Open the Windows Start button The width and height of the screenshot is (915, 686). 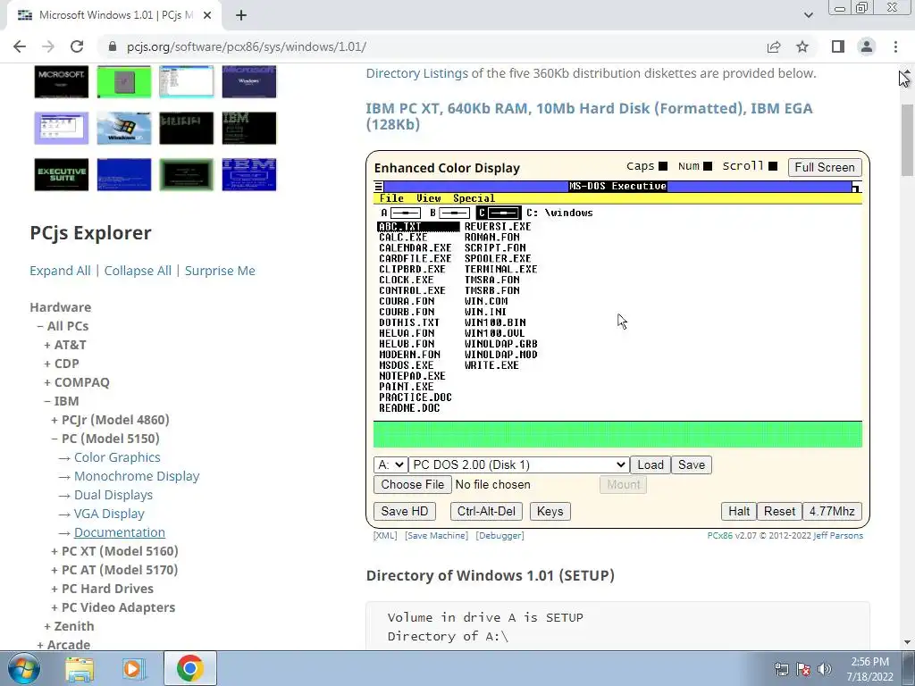coord(23,668)
